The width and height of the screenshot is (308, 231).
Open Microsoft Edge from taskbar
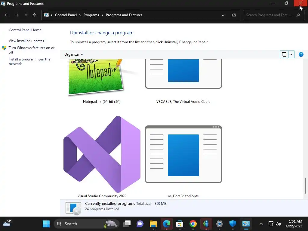(167, 224)
